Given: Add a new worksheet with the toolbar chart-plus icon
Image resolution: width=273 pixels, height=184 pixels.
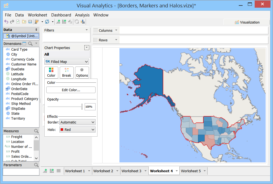Looking at the screenshot, I should pos(58,22).
